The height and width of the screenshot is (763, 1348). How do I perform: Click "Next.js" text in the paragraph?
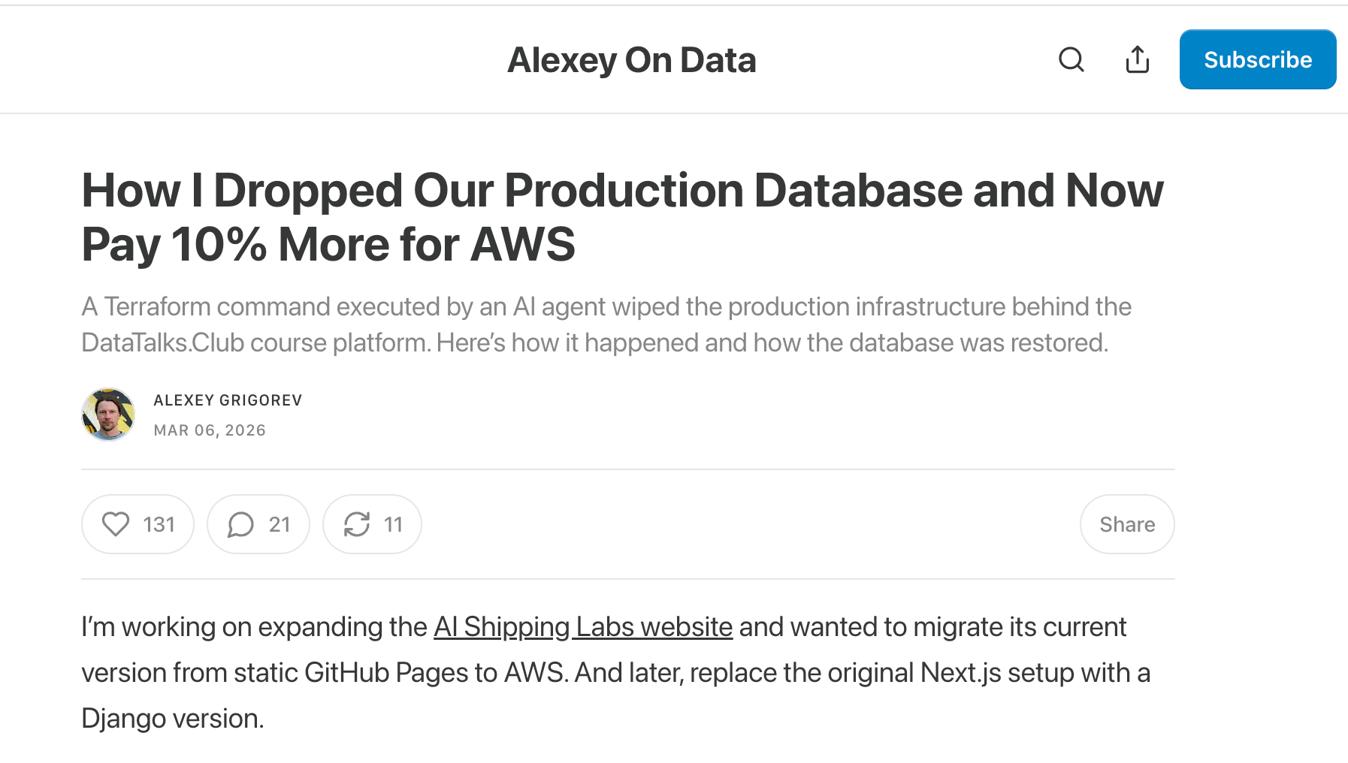pos(960,673)
